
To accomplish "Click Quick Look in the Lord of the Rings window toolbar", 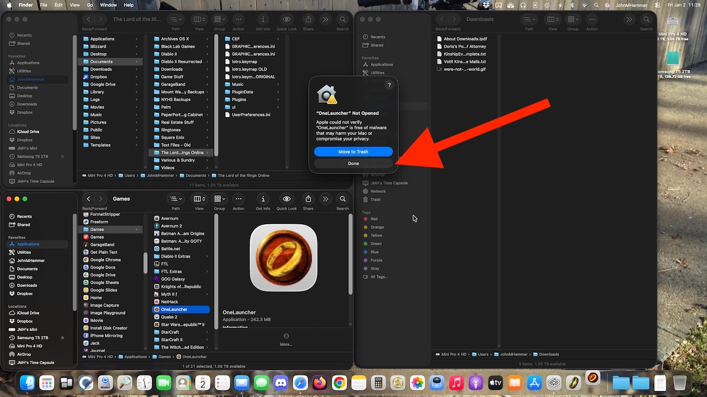I will [x=286, y=19].
